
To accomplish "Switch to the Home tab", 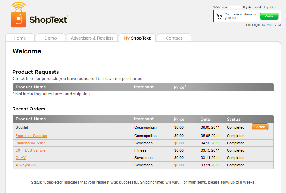I will [x=20, y=38].
